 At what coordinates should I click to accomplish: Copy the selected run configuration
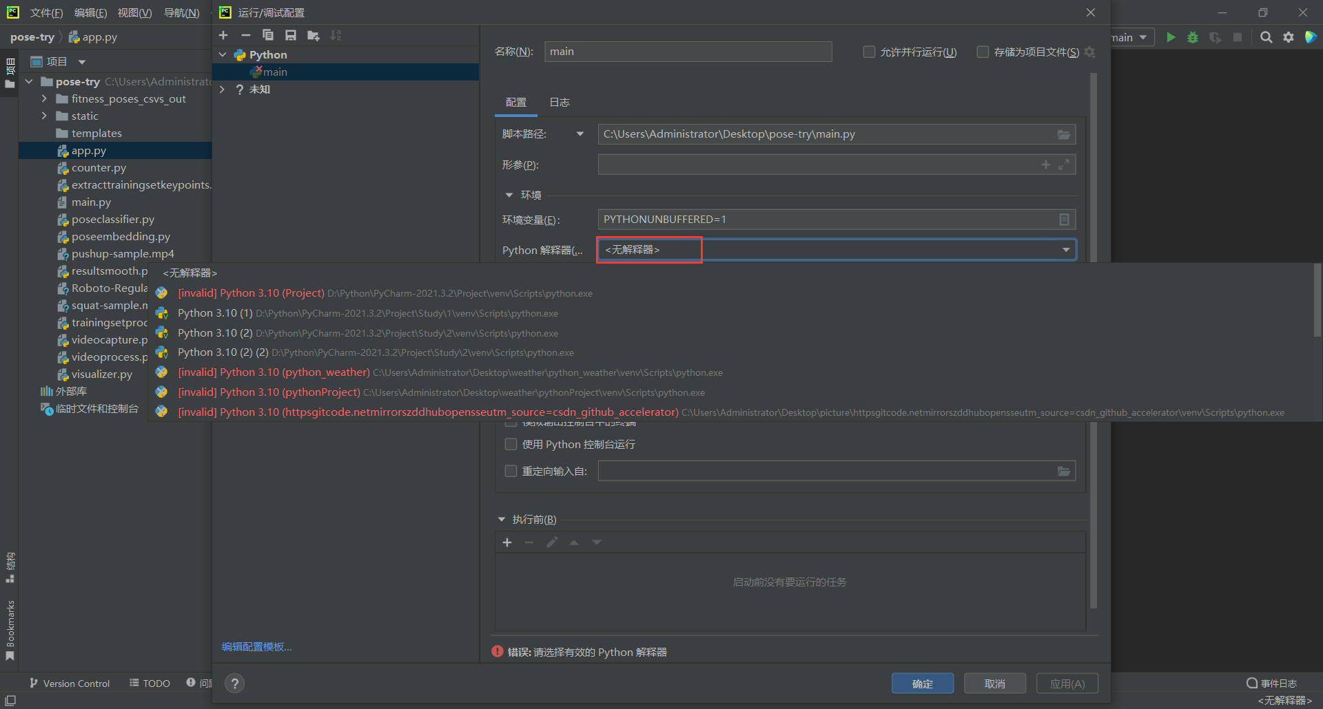tap(268, 35)
